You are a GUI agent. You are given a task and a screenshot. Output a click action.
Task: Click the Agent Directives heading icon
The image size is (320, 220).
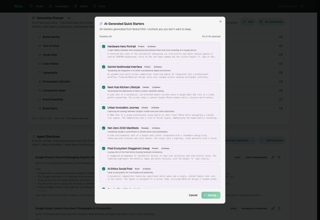(x=34, y=136)
